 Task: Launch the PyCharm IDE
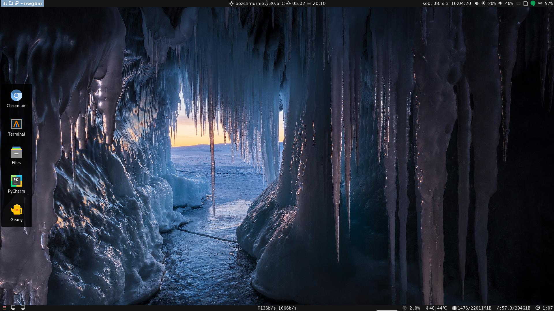tap(16, 181)
